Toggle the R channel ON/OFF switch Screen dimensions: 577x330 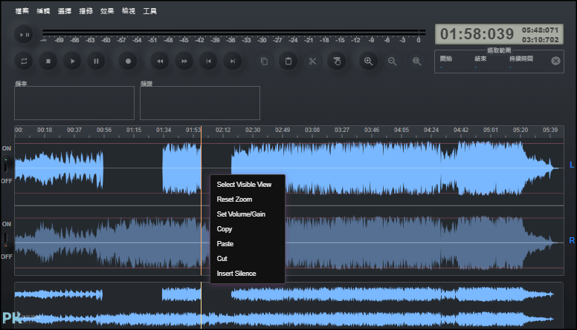click(x=6, y=241)
